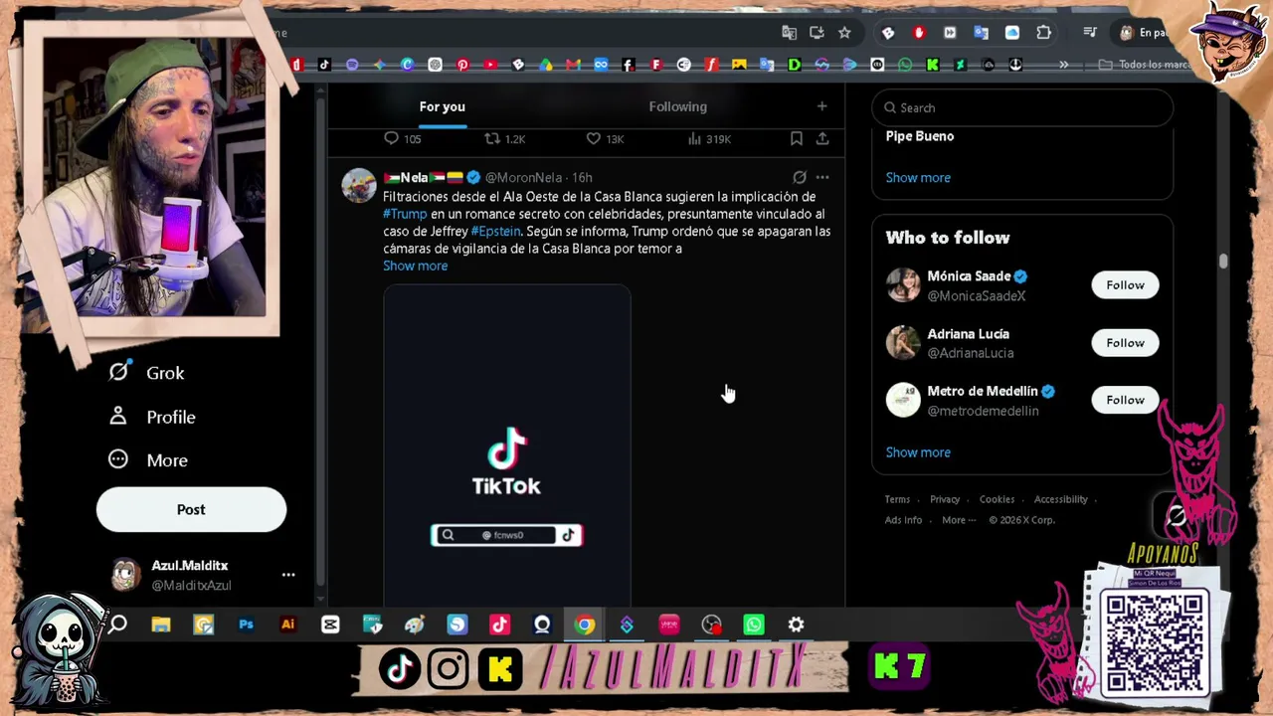This screenshot has width=1273, height=716.
Task: Click the install app icon in address bar
Action: pyautogui.click(x=817, y=33)
